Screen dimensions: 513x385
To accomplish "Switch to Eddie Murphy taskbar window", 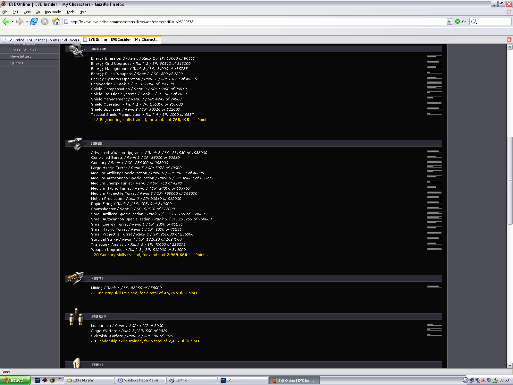I will pos(89,380).
